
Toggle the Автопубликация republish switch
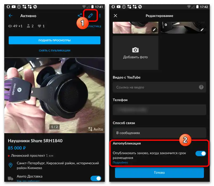click(x=201, y=154)
